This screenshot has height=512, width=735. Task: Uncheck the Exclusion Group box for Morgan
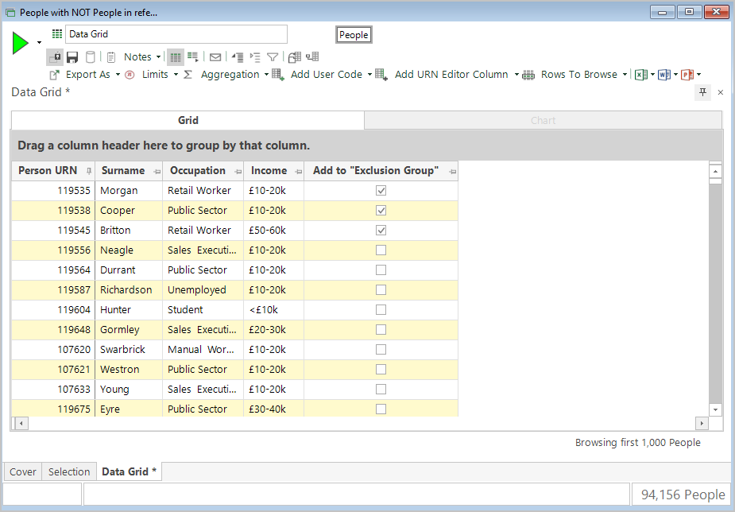(381, 190)
